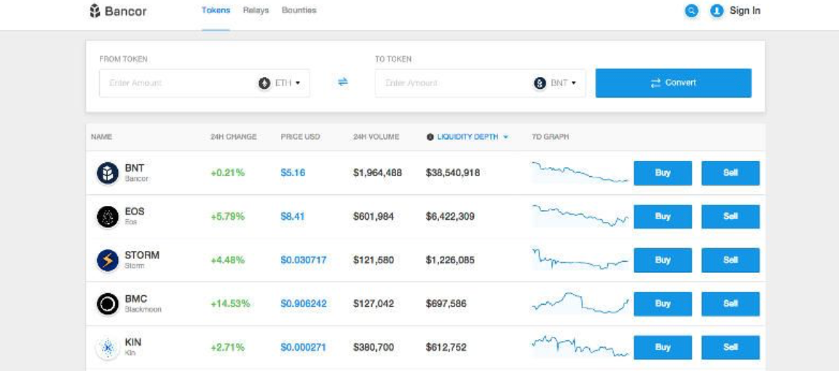839x371 pixels.
Task: Click the BMC 7D graph
Action: (x=580, y=303)
